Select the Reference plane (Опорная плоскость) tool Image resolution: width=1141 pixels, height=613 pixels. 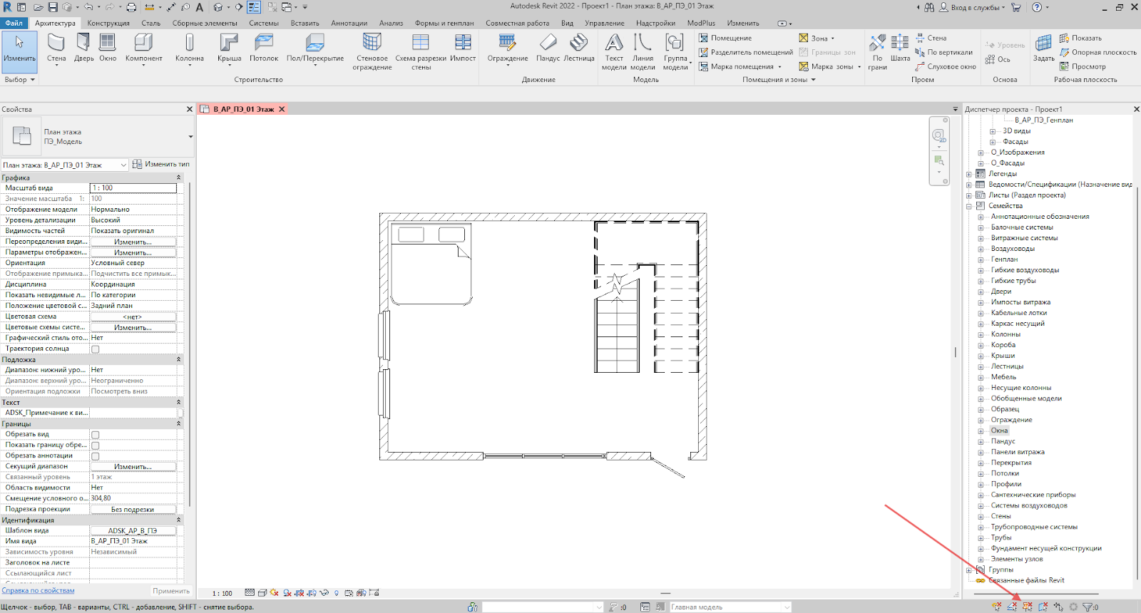(1098, 52)
